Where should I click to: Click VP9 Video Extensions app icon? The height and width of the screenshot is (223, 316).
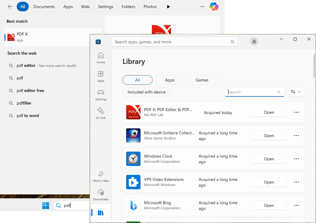tap(133, 182)
